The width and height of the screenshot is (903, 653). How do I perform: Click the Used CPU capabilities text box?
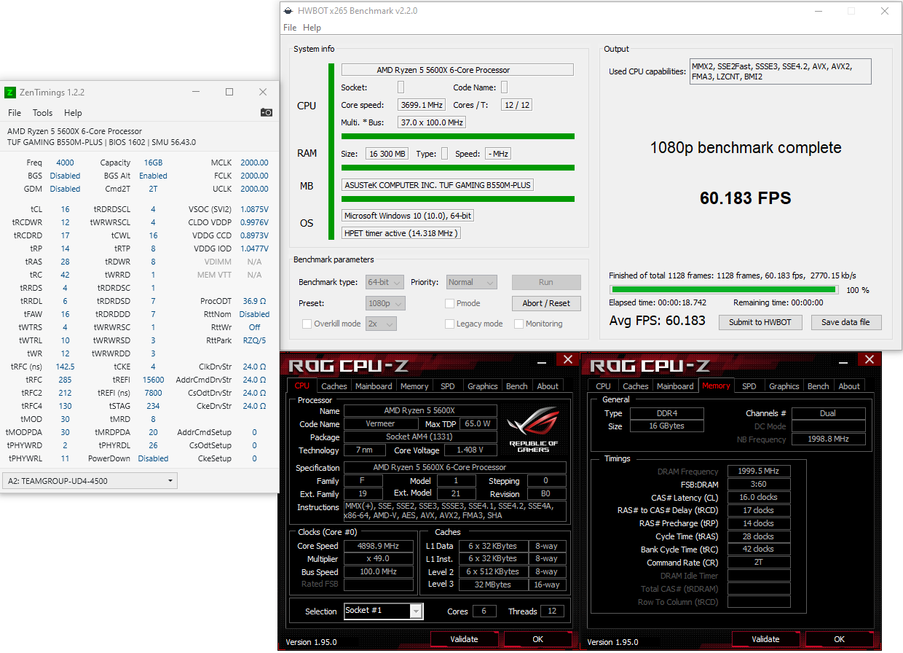pyautogui.click(x=780, y=71)
